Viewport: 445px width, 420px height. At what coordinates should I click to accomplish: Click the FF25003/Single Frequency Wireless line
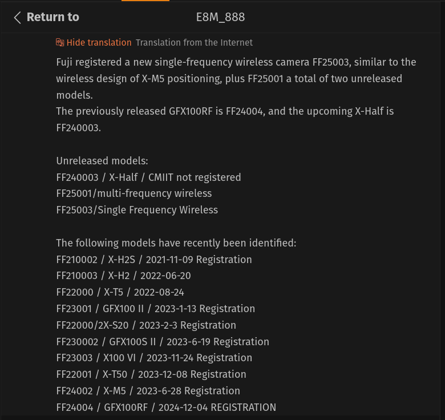point(137,210)
